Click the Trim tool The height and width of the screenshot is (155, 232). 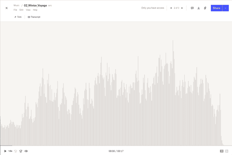[x=18, y=17]
